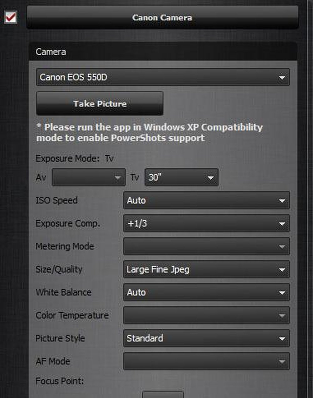Open the Color Temperature dropdown
Image resolution: width=313 pixels, height=398 pixels.
click(x=207, y=315)
